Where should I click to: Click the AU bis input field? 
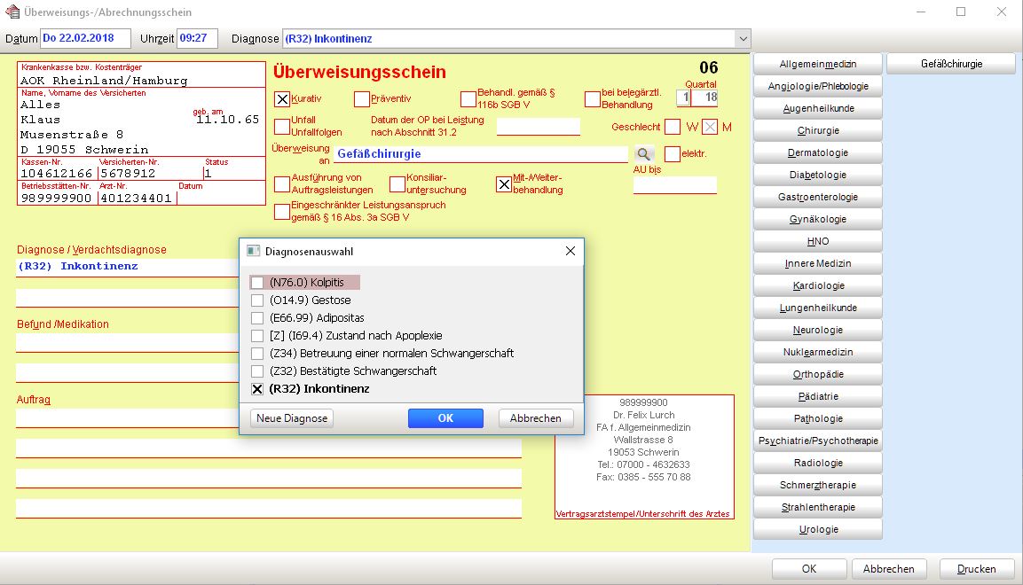click(674, 185)
